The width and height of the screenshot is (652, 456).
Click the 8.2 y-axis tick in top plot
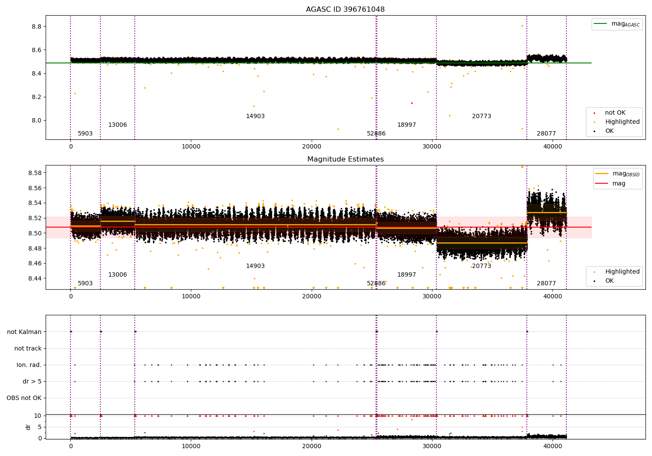[37, 97]
